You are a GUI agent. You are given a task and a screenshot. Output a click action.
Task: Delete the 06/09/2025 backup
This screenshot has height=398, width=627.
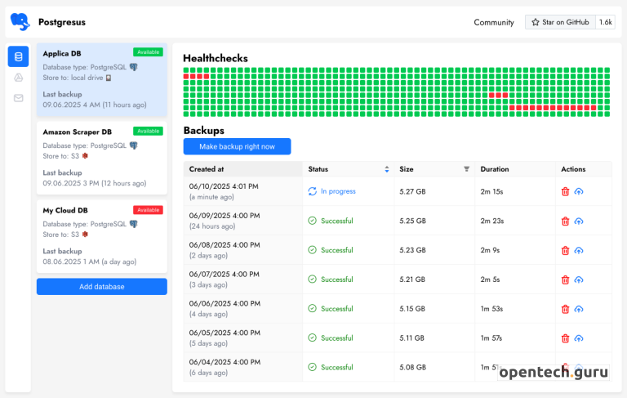565,221
